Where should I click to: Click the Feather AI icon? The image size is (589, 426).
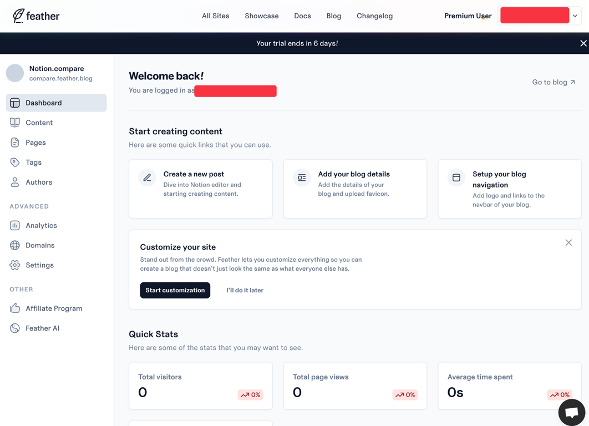point(14,328)
